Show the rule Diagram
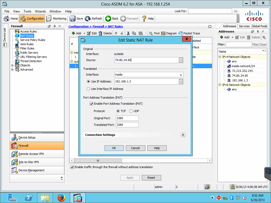This screenshot has height=203, width=271. pyautogui.click(x=169, y=33)
